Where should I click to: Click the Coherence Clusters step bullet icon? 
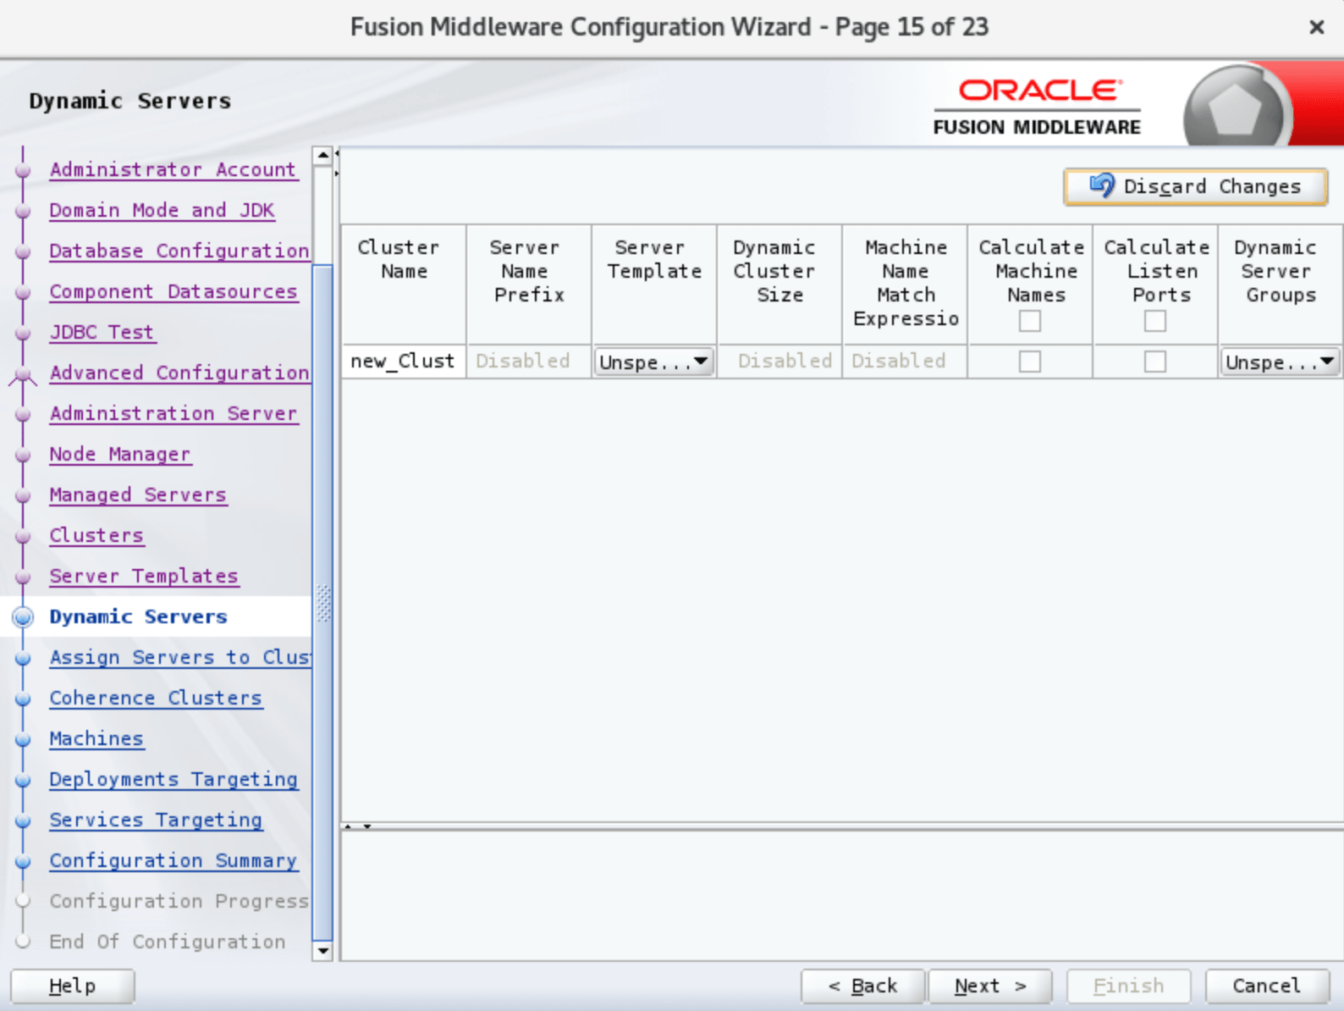[24, 699]
